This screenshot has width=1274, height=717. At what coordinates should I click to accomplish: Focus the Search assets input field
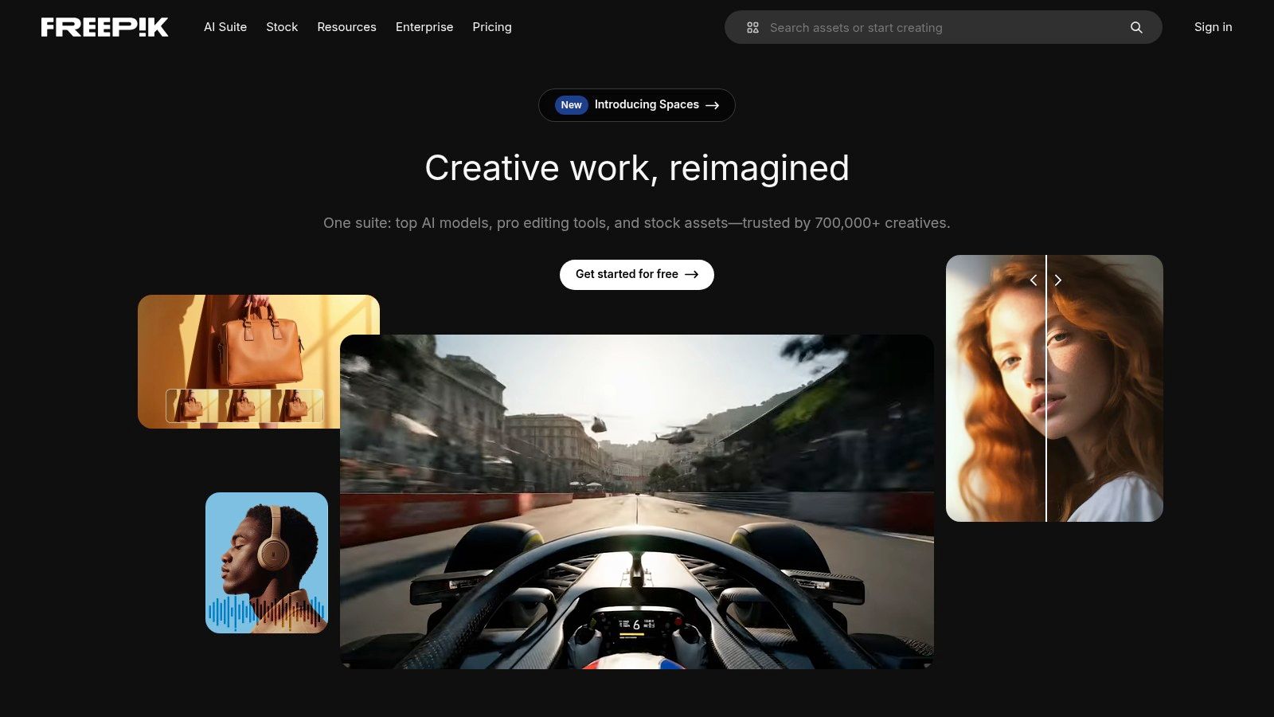940,28
